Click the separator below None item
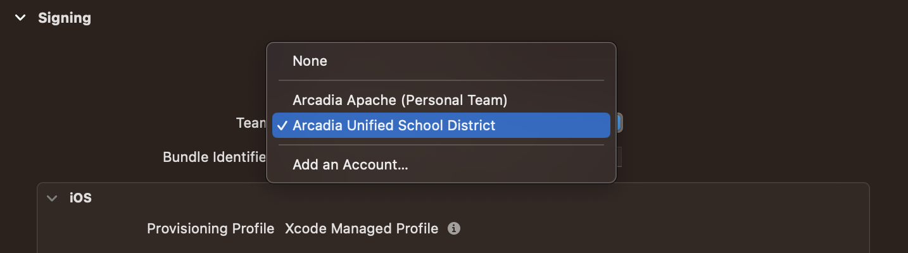This screenshot has width=908, height=253. point(441,80)
